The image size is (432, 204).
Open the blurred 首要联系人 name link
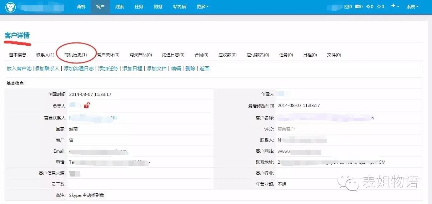[93, 118]
